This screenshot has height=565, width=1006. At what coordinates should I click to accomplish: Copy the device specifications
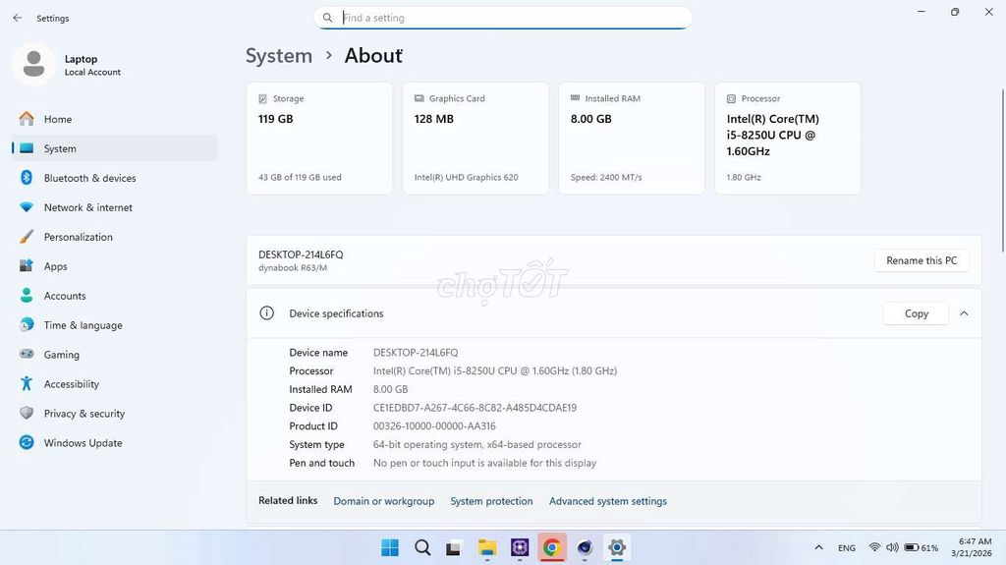coord(917,313)
